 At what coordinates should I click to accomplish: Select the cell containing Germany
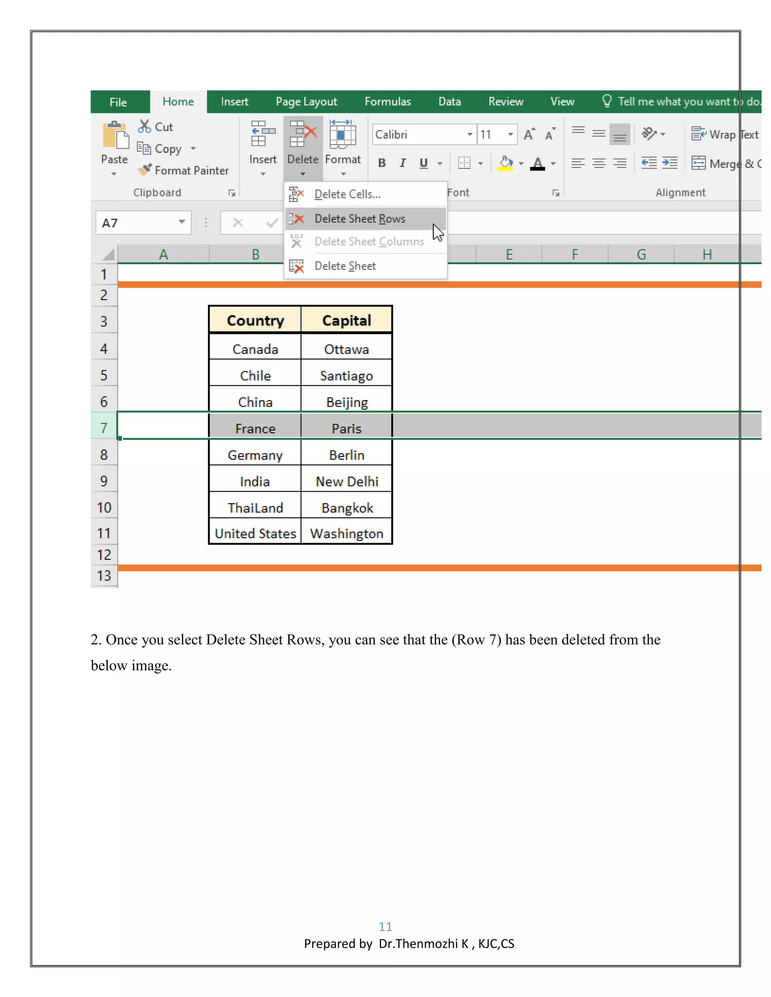pos(255,453)
